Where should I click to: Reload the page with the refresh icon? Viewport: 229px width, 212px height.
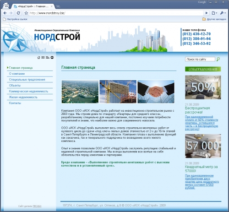click(x=18, y=13)
